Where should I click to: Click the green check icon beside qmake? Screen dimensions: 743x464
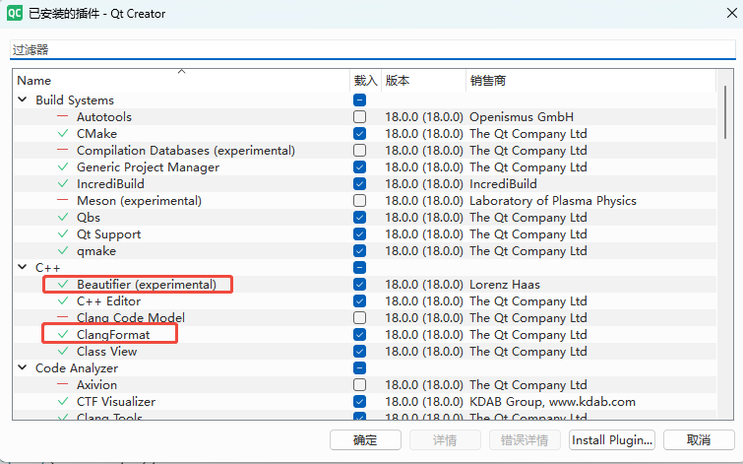coord(63,250)
